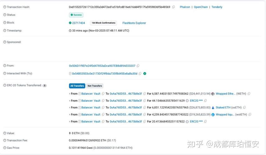Copy the transaction hash

tap(173, 7)
